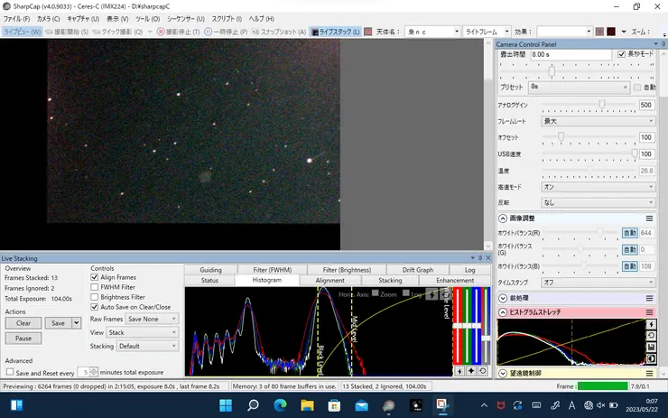Viewport: 668px width, 418px height.
Task: Click the red grid icon next to Live Stack
Action: [368, 32]
